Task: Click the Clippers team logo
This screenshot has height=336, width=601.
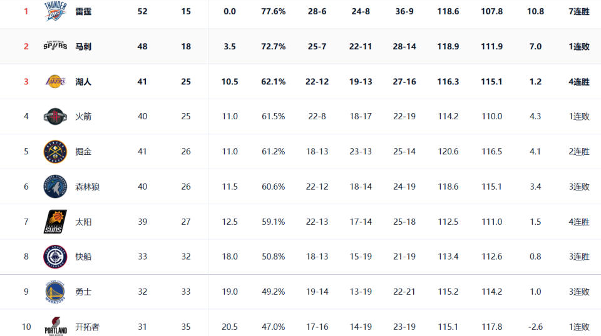Action: pos(55,256)
